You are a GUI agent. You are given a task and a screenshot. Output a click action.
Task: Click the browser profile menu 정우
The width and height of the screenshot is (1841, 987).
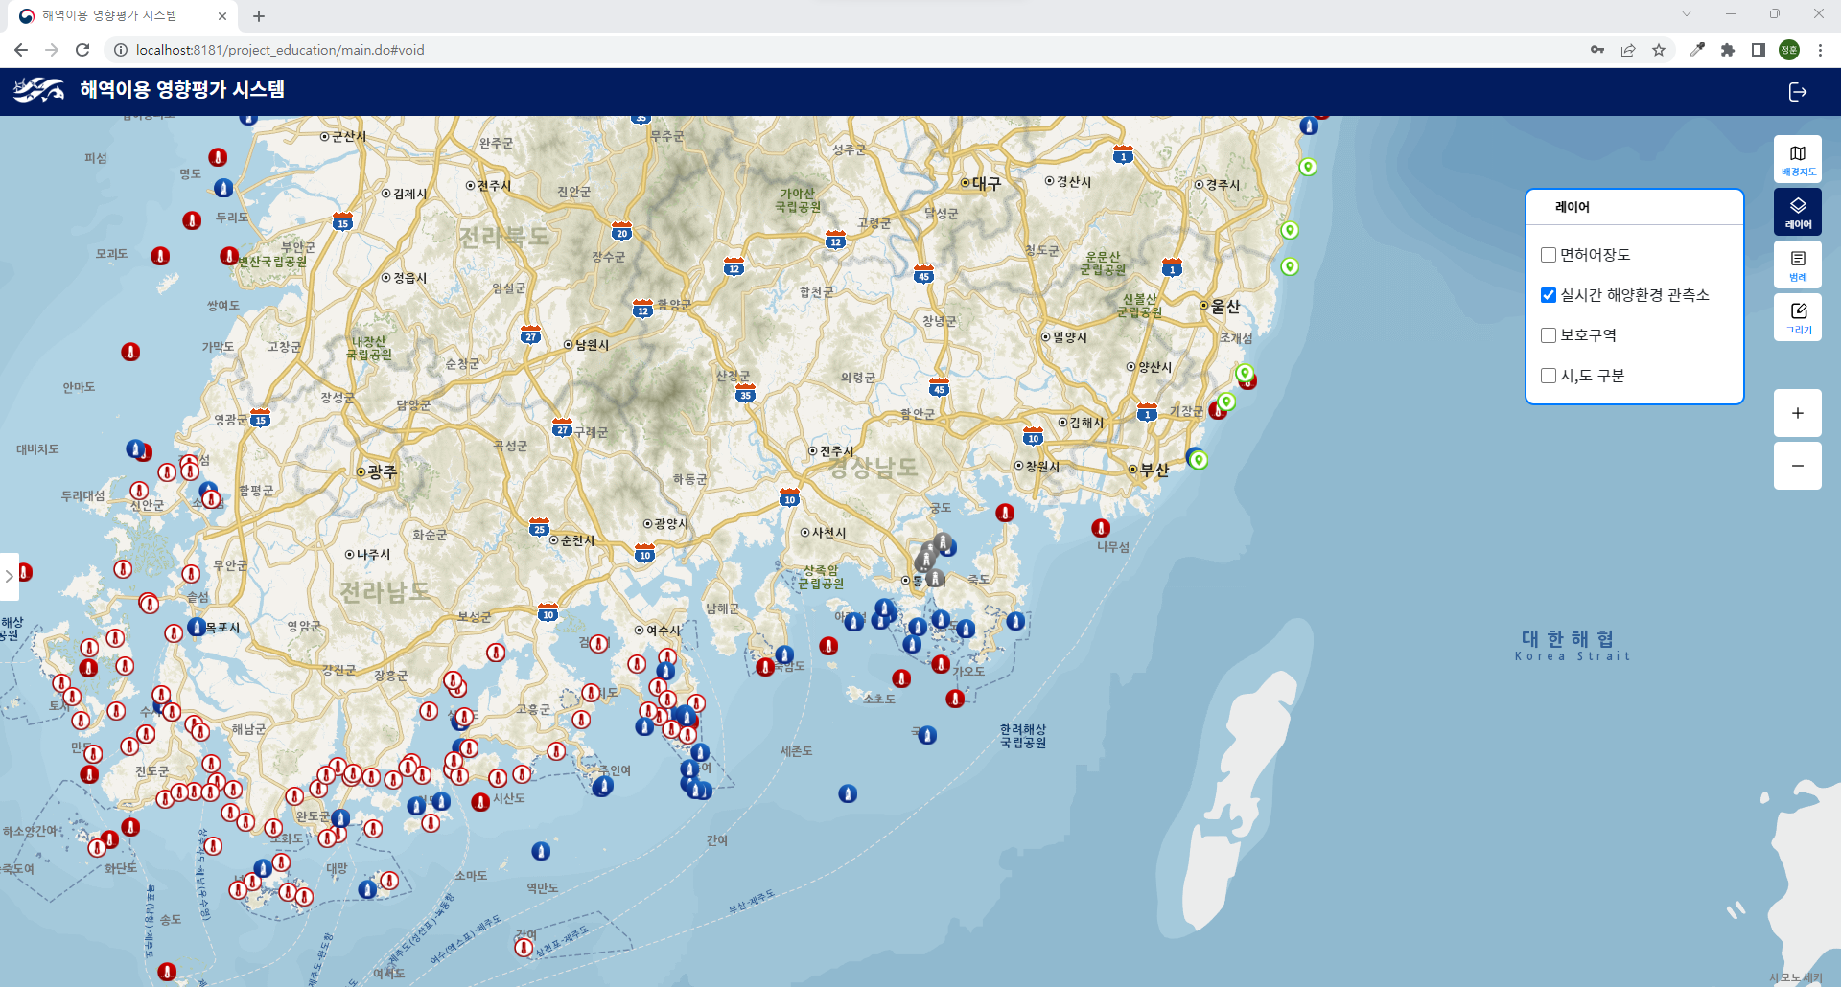coord(1789,50)
